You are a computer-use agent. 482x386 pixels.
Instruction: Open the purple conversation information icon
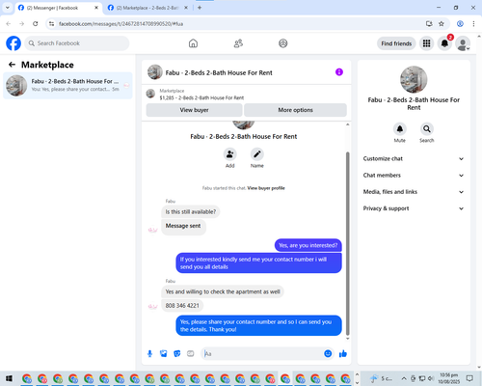339,72
